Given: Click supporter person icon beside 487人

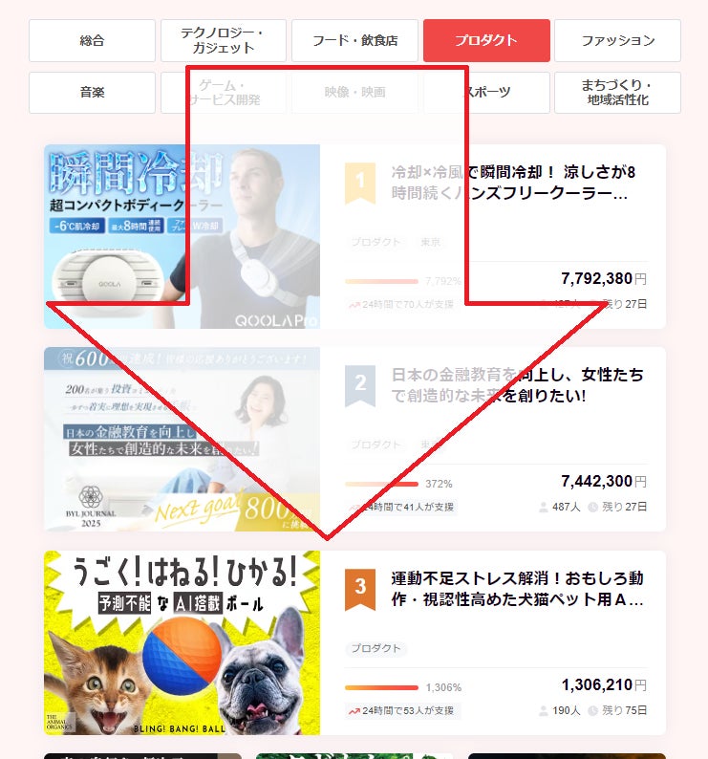Looking at the screenshot, I should coord(544,507).
